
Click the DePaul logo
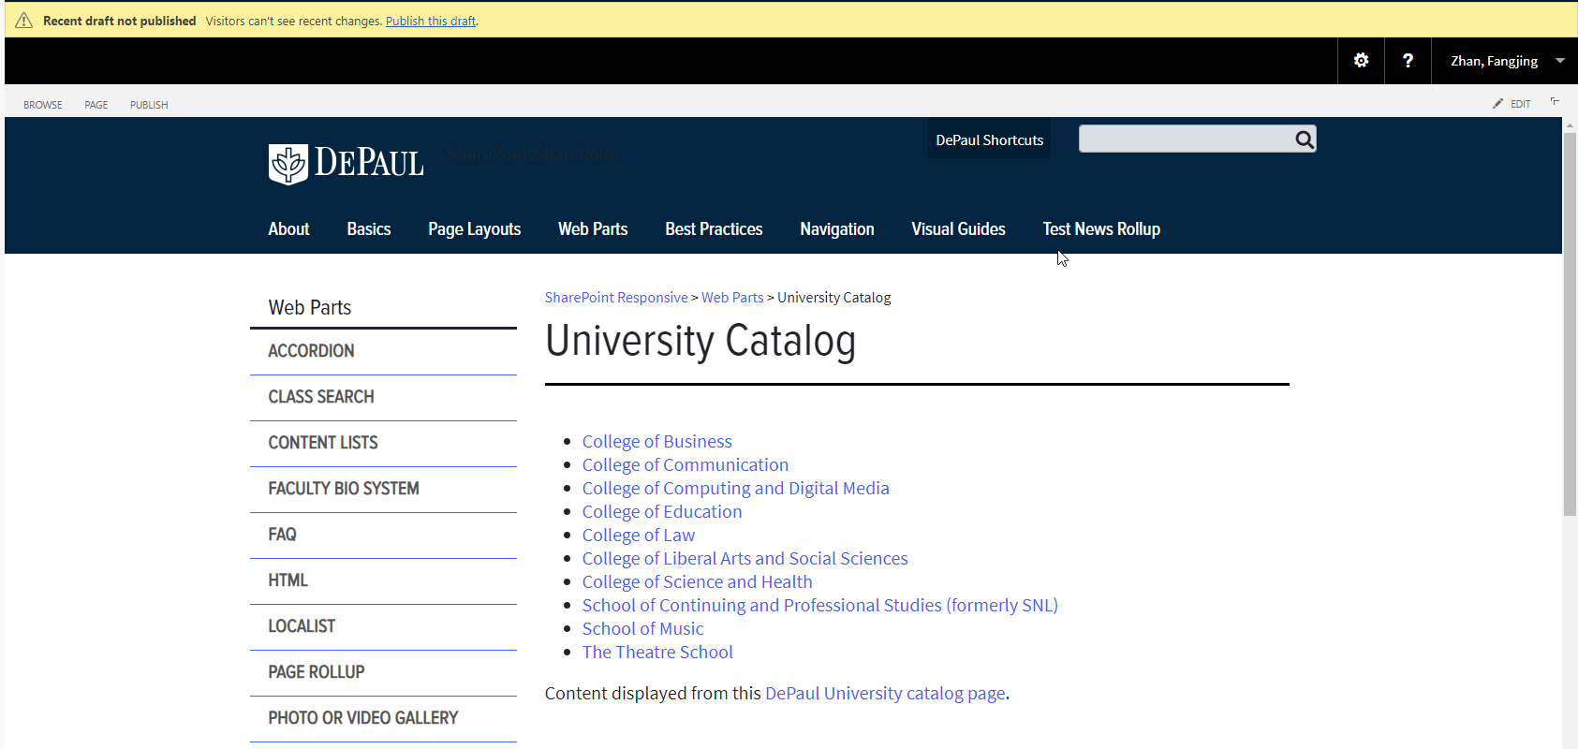pos(346,164)
